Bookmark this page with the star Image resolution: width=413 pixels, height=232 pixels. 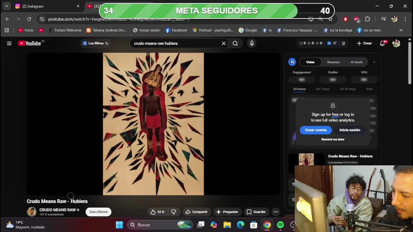tap(330, 19)
